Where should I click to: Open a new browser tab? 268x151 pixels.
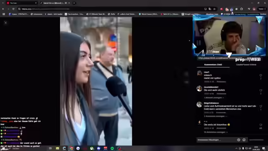74,3
